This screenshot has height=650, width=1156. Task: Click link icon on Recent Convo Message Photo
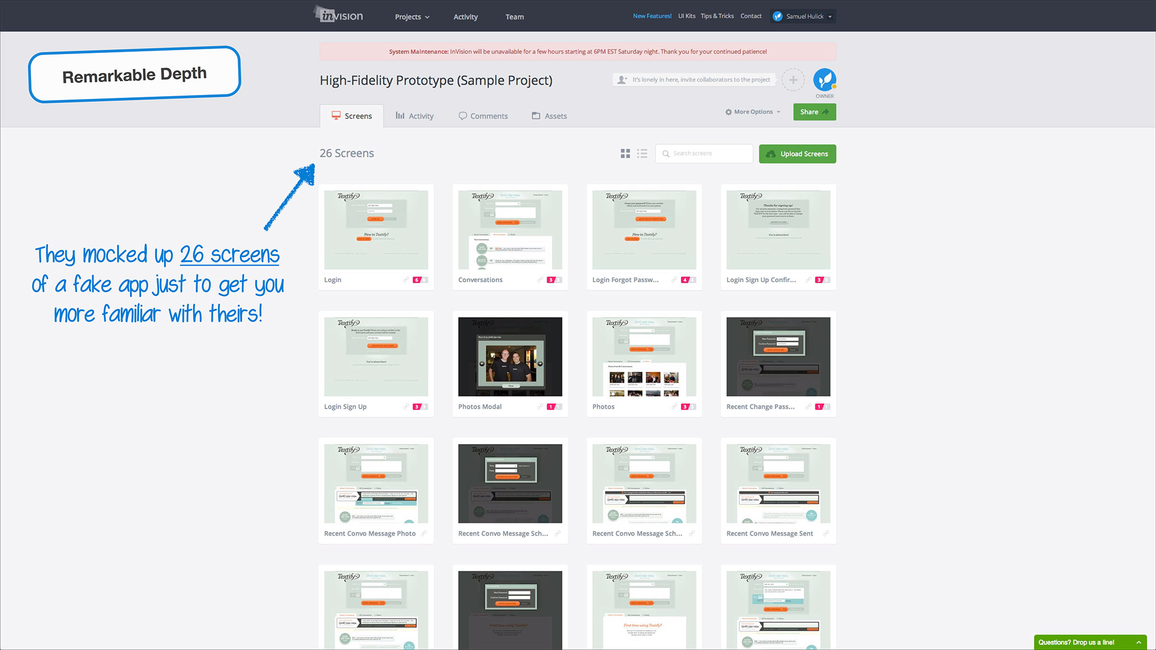pos(424,533)
